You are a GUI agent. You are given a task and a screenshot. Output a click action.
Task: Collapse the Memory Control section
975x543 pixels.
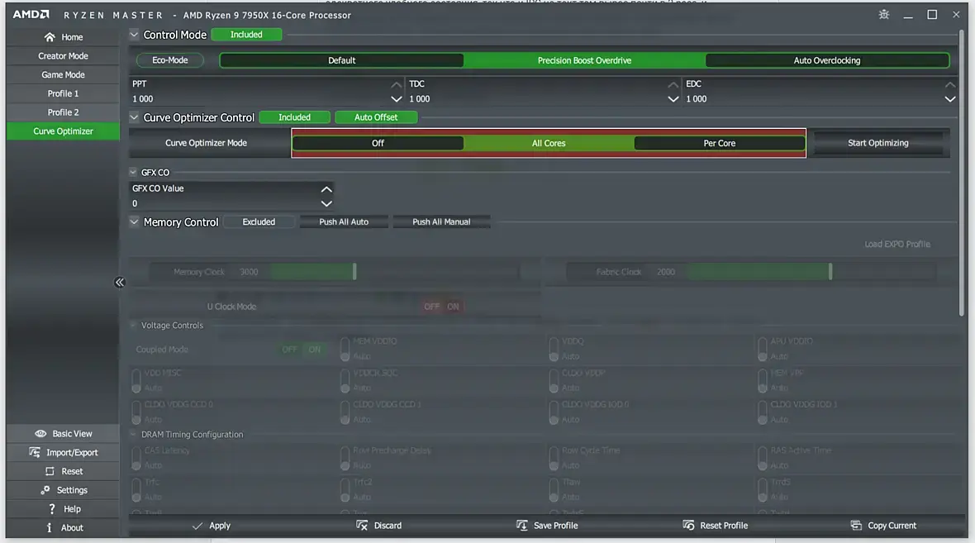tap(134, 221)
